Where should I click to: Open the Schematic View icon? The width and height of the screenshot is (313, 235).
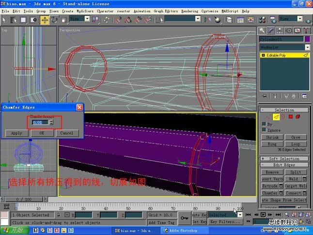[250, 20]
